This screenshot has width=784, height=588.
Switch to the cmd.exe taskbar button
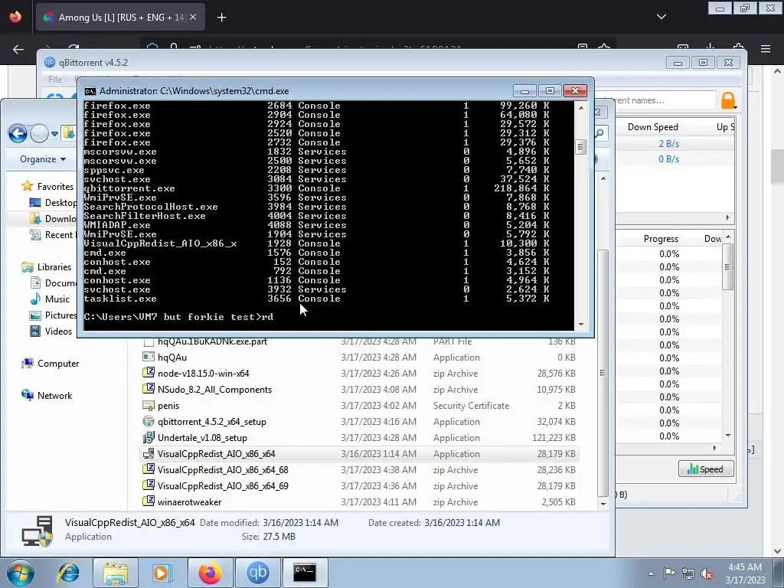(305, 573)
